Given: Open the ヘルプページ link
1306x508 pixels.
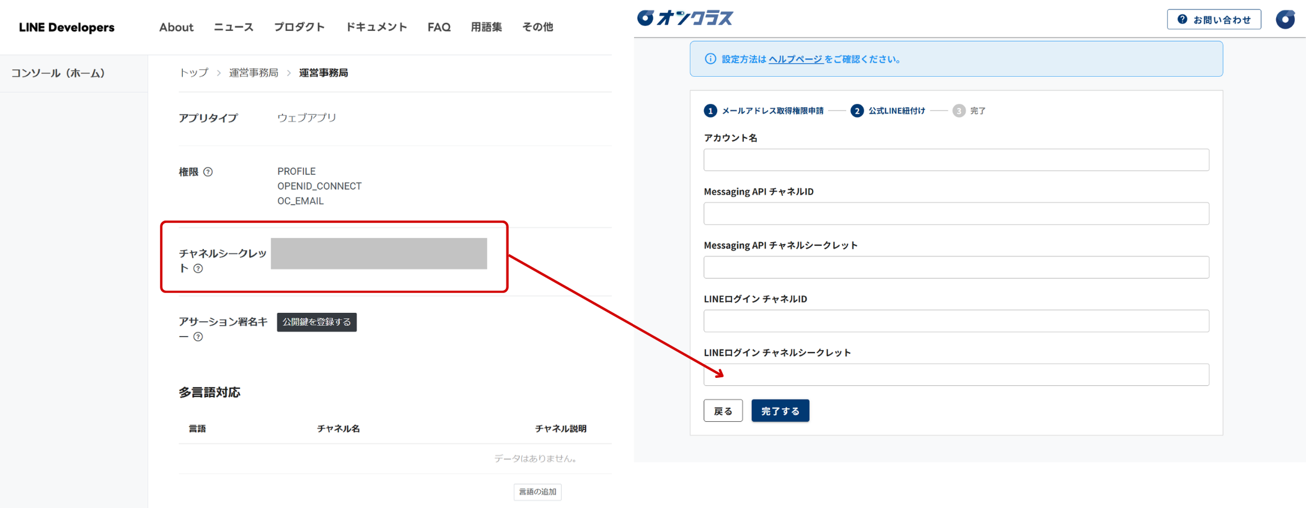Looking at the screenshot, I should pos(795,59).
